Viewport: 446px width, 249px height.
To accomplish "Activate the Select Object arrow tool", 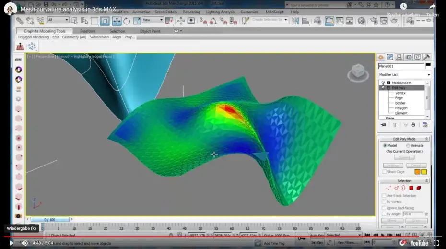I will coord(74,21).
